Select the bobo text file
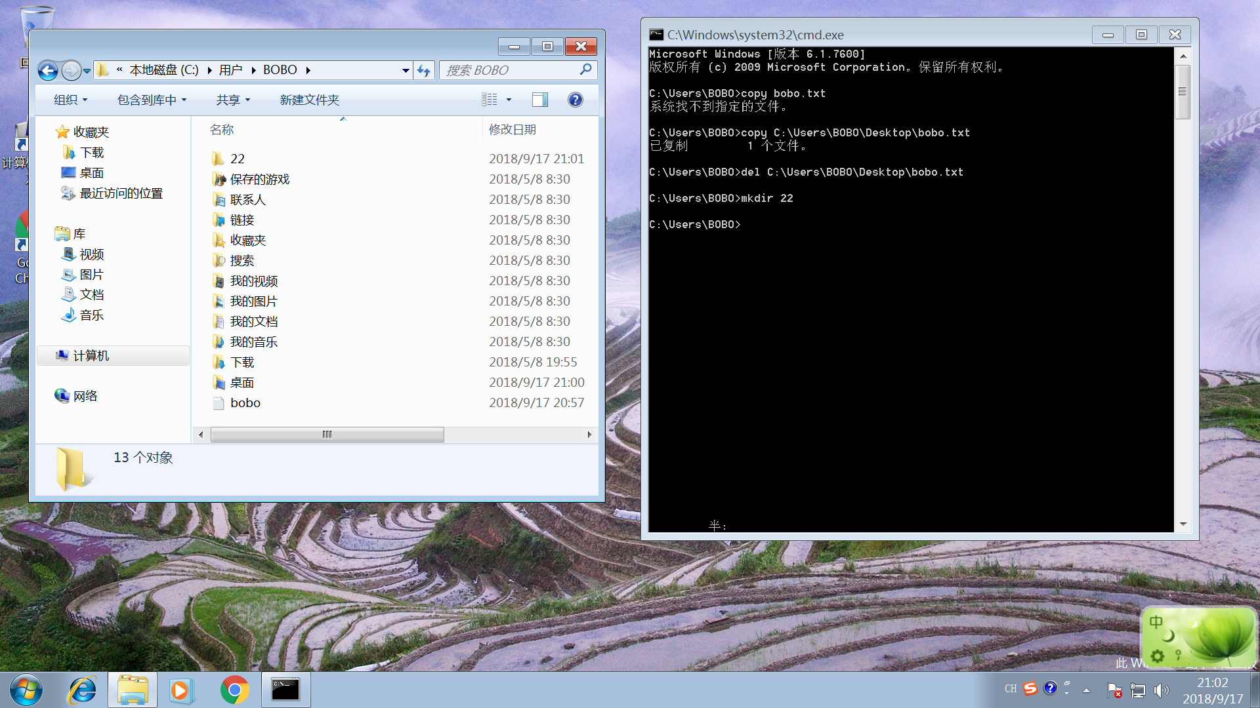The width and height of the screenshot is (1260, 708). (245, 403)
